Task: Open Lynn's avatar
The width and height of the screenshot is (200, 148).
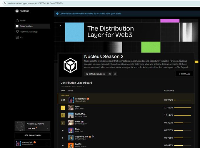Action: click(x=71, y=108)
